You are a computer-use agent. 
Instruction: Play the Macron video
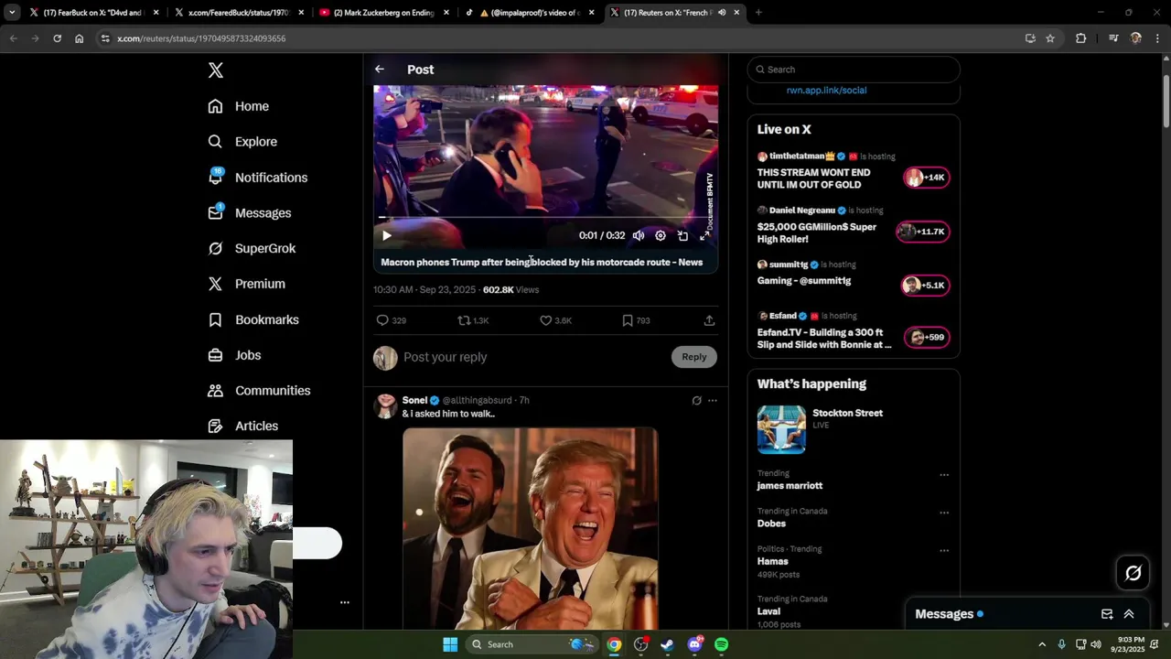[387, 236]
